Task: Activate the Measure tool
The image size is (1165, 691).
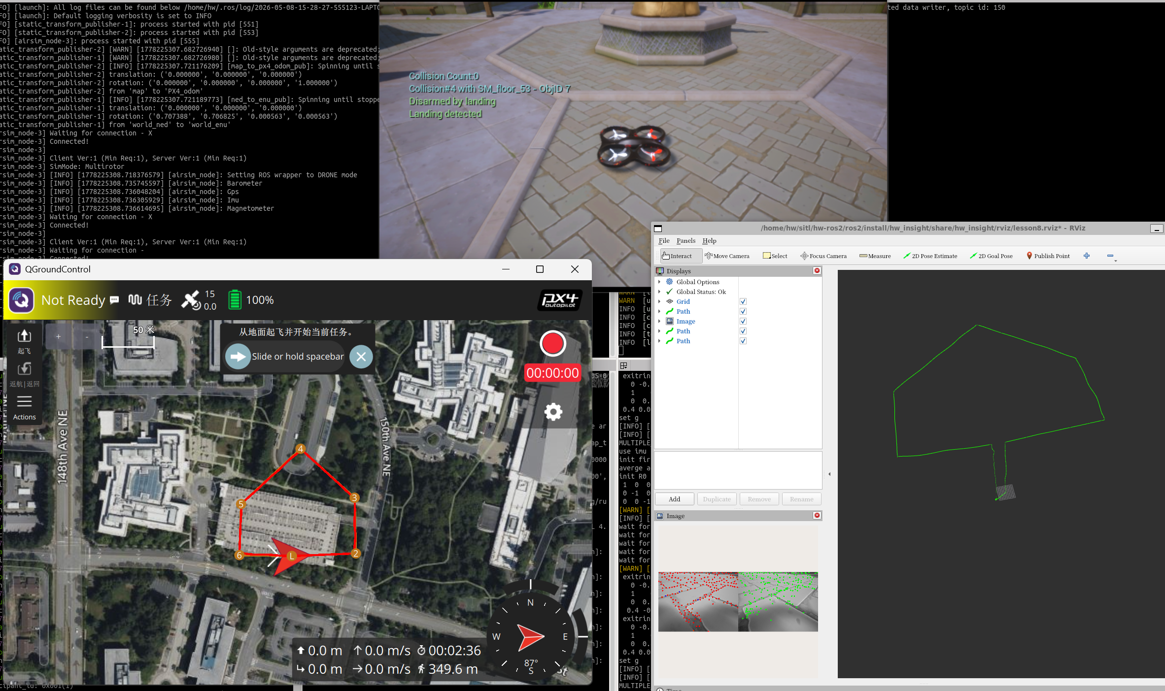Action: point(875,256)
